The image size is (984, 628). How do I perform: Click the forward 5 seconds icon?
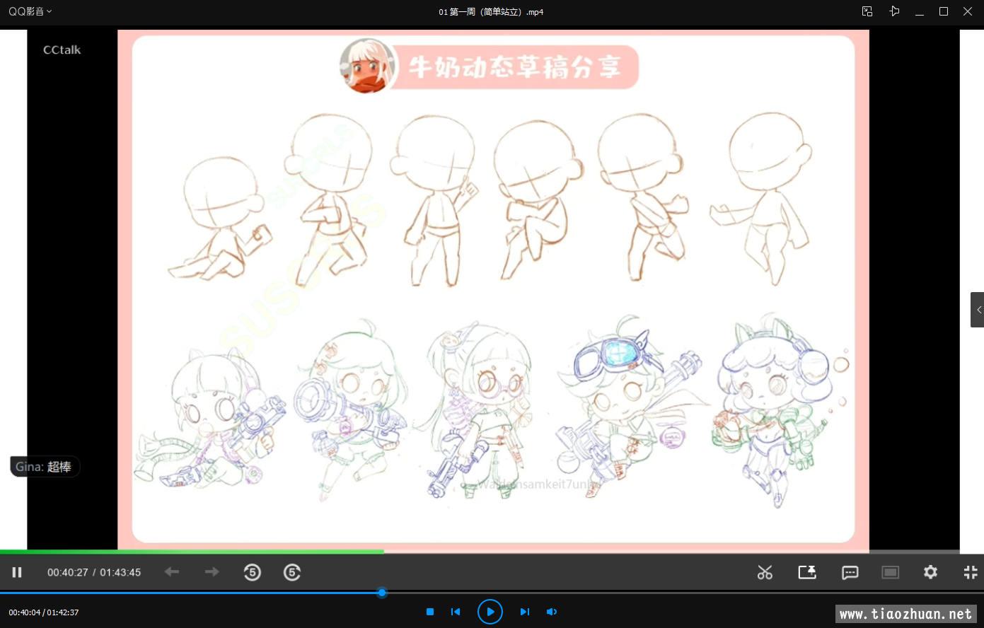(x=292, y=572)
